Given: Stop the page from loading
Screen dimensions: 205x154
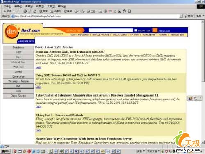Looking at the screenshot, I should [25, 11].
